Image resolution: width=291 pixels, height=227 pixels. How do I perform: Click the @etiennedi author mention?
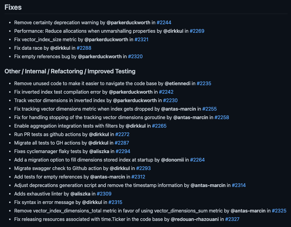pyautogui.click(x=178, y=83)
